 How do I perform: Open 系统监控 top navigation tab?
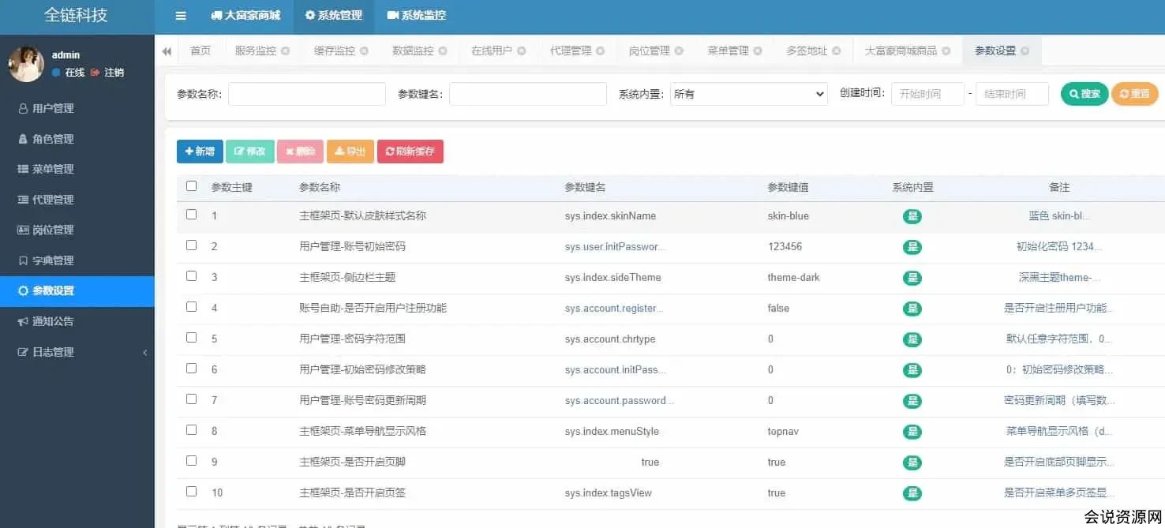[x=417, y=16]
